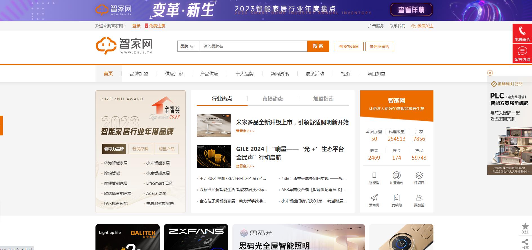Viewport: 532px width, 250px height.
Task: Click 华为智能家居 brand link
Action: (116, 163)
